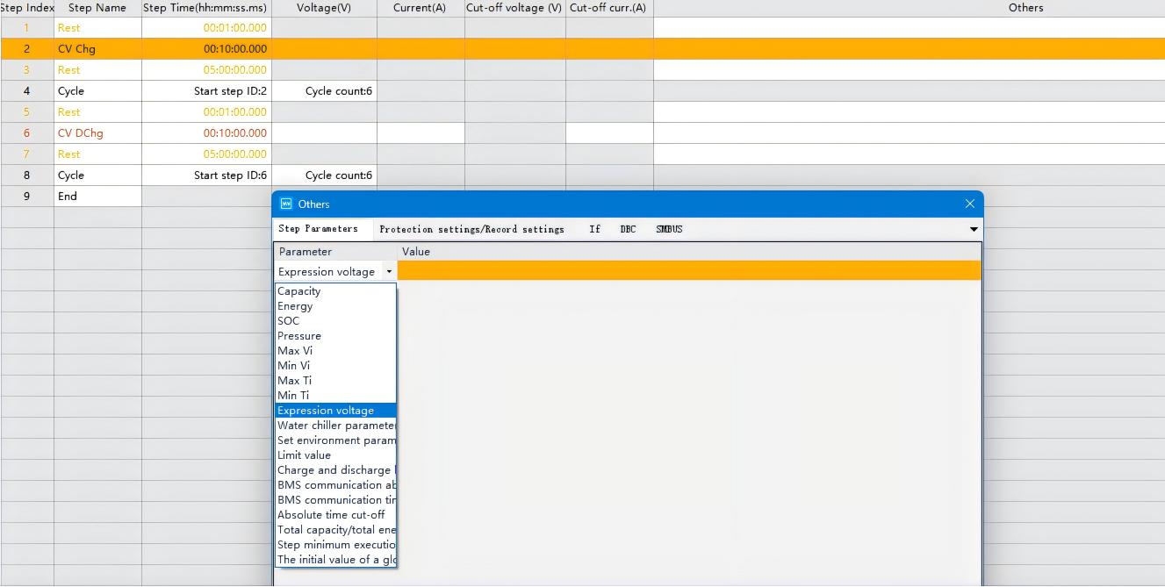
Task: Choose highlighted Expression voltage list entry
Action: (335, 411)
